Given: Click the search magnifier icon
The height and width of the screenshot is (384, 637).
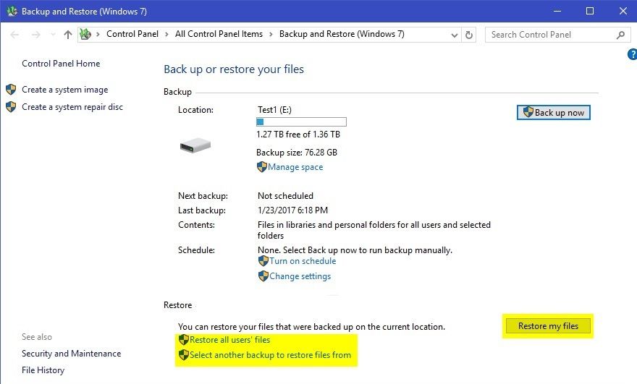Looking at the screenshot, I should [x=620, y=35].
